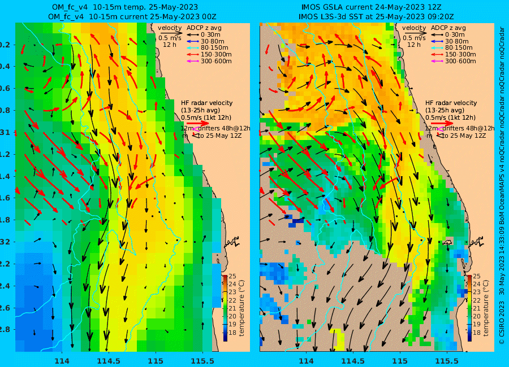The width and height of the screenshot is (509, 367).
Task: Click the temperature colorbar in the OM_fc_v4 panel
Action: tap(225, 308)
